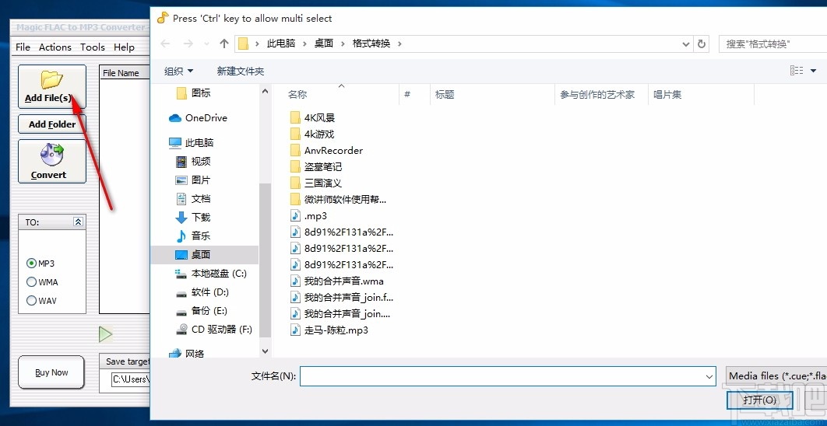Screen dimensions: 827x426
Task: Click the Buy Now button
Action: [x=51, y=372]
